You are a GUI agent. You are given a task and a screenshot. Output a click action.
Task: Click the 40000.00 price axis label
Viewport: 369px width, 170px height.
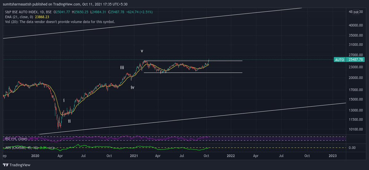(x=356, y=26)
